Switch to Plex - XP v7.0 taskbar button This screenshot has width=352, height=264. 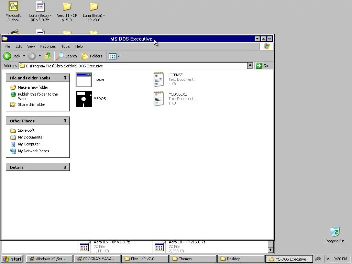click(145, 259)
